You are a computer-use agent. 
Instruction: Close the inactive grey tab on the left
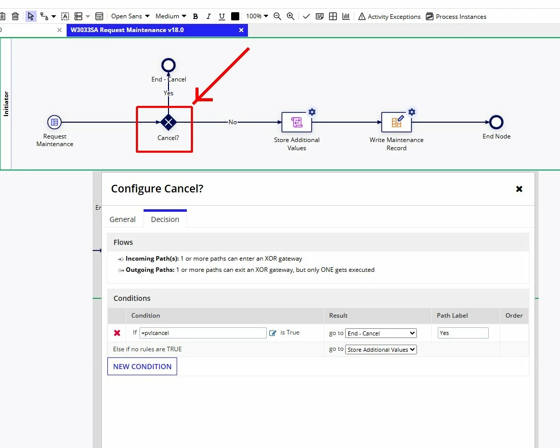pos(59,30)
